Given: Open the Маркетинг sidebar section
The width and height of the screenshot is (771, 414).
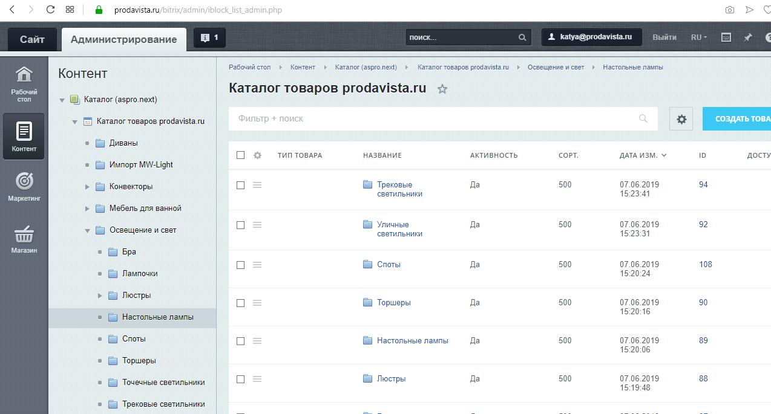Looking at the screenshot, I should tap(24, 187).
